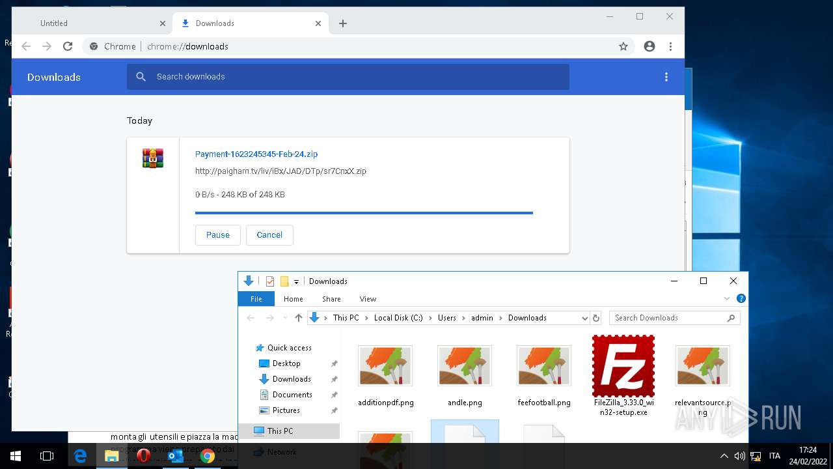The width and height of the screenshot is (833, 469).
Task: Open Chrome profile avatar
Action: click(649, 46)
